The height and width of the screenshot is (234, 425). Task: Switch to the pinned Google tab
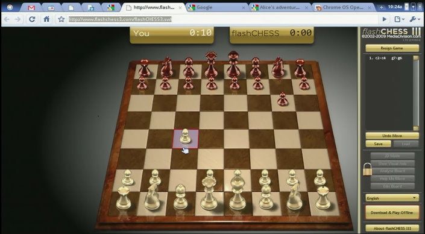(110, 8)
